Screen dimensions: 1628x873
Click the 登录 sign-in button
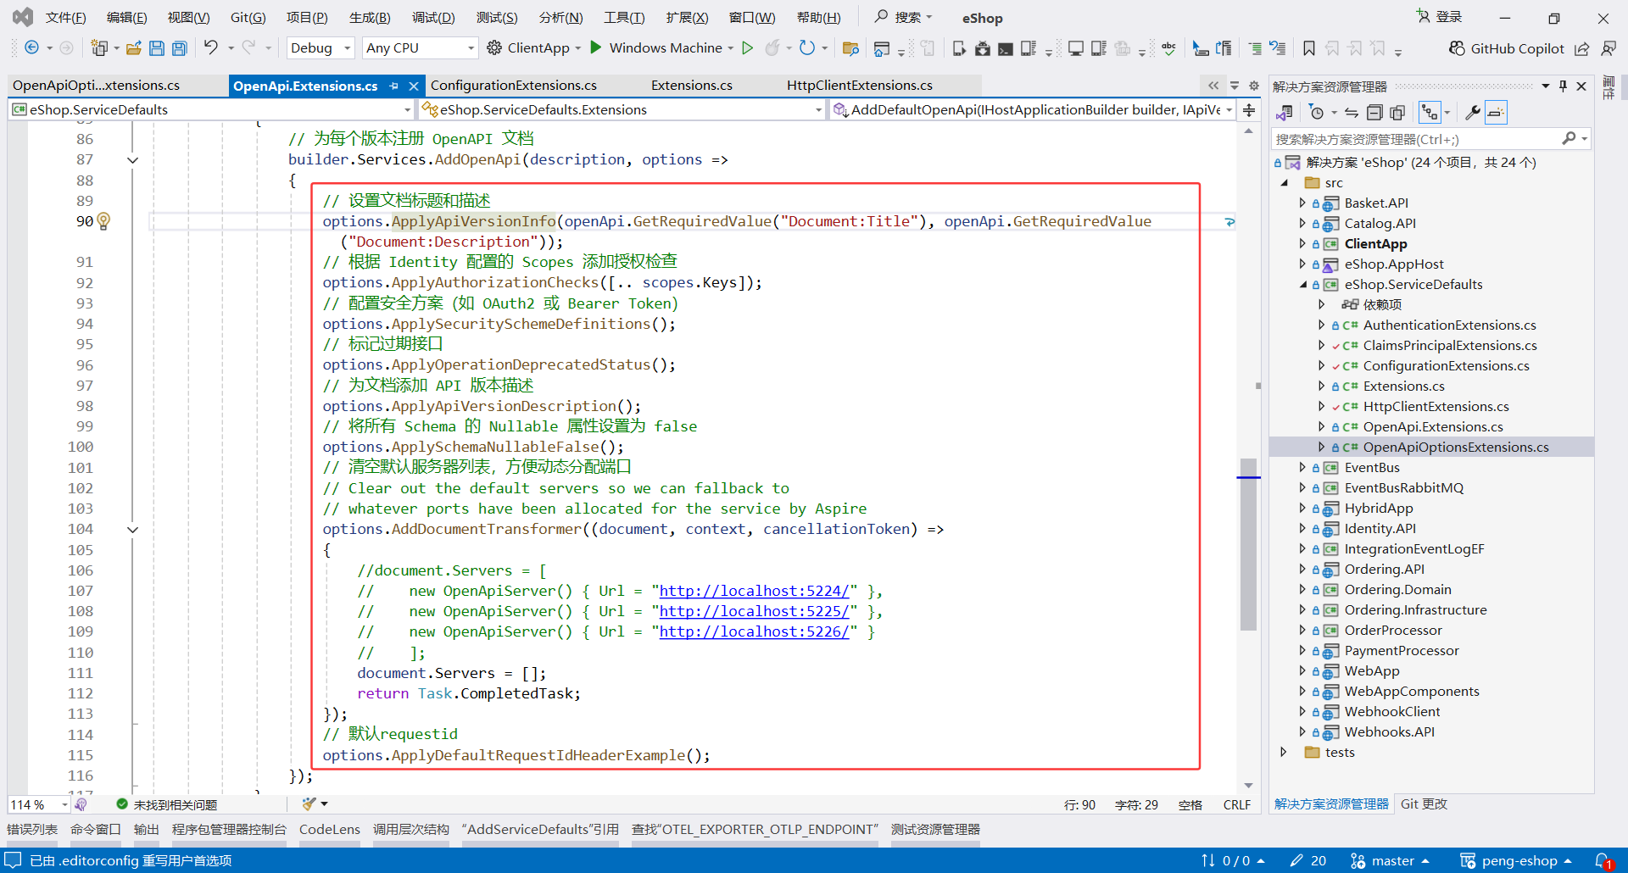pos(1439,17)
